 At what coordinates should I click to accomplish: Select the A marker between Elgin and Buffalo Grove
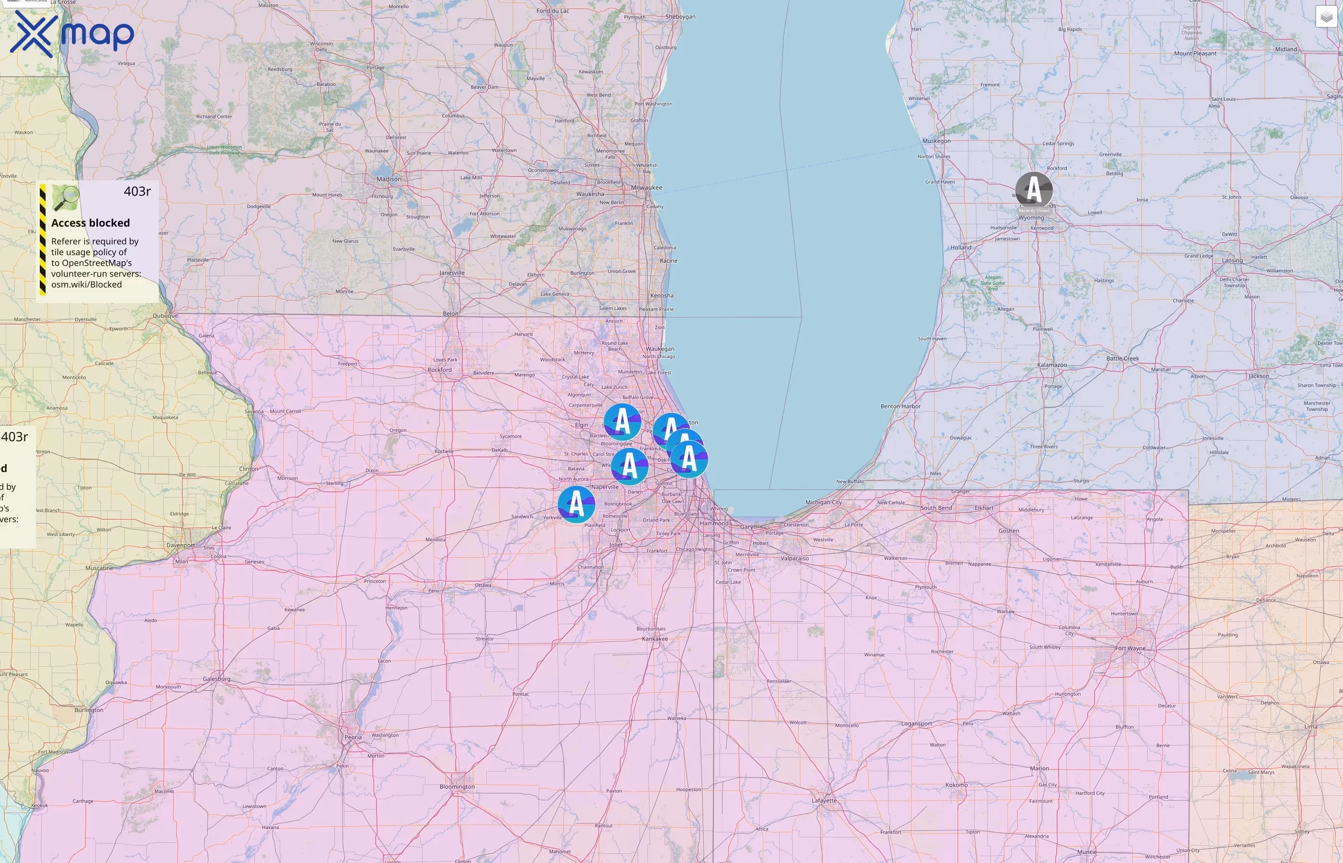pos(622,421)
